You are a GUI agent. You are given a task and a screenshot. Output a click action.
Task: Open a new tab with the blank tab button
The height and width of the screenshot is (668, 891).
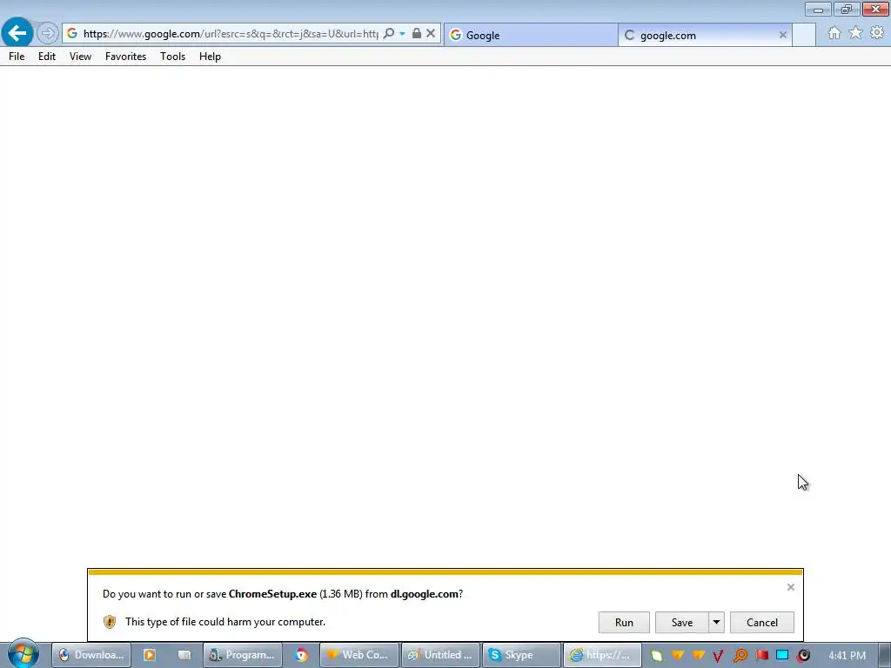coord(803,35)
